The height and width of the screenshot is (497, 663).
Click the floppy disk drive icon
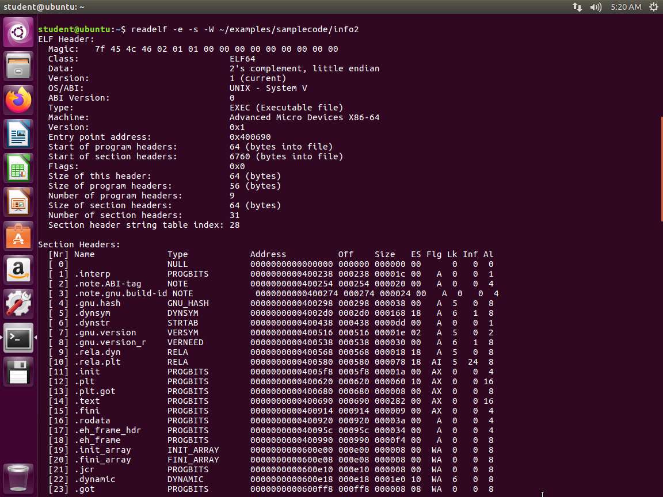[18, 372]
